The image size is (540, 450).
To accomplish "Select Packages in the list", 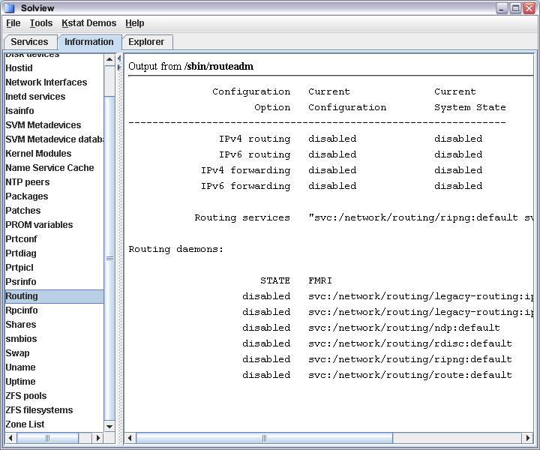I will coord(55,196).
